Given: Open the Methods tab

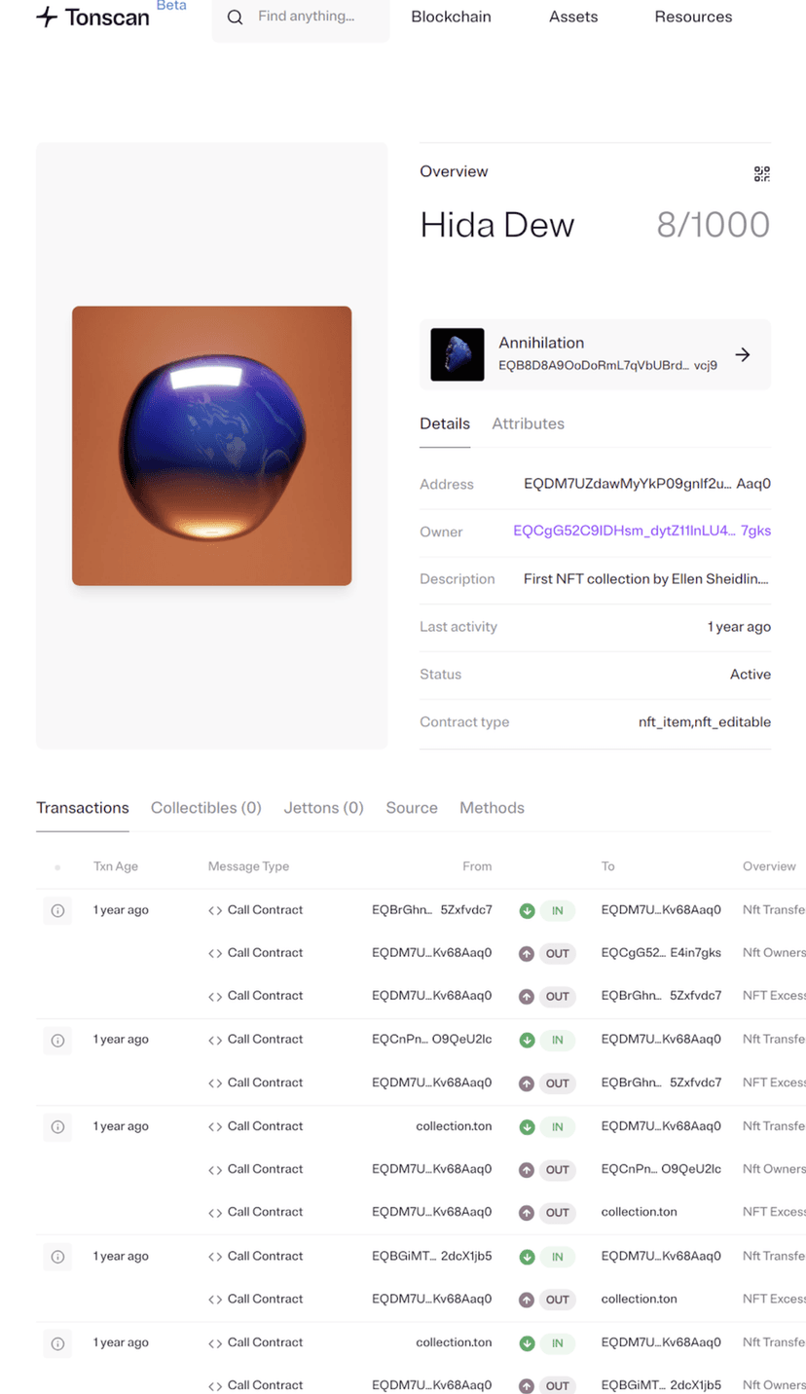Looking at the screenshot, I should click(x=492, y=808).
